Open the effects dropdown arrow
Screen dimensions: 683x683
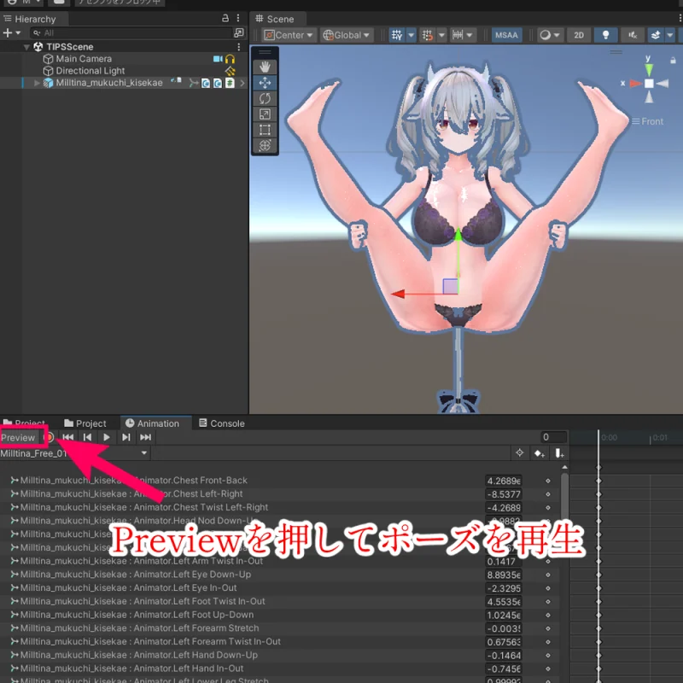coord(670,35)
